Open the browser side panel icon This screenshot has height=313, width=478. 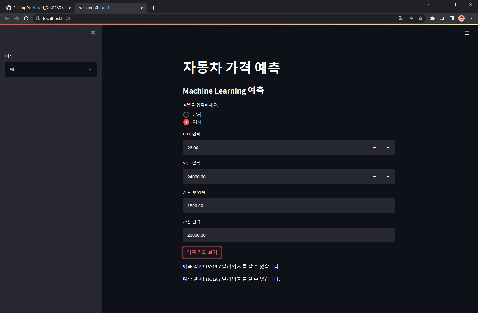[x=452, y=18]
